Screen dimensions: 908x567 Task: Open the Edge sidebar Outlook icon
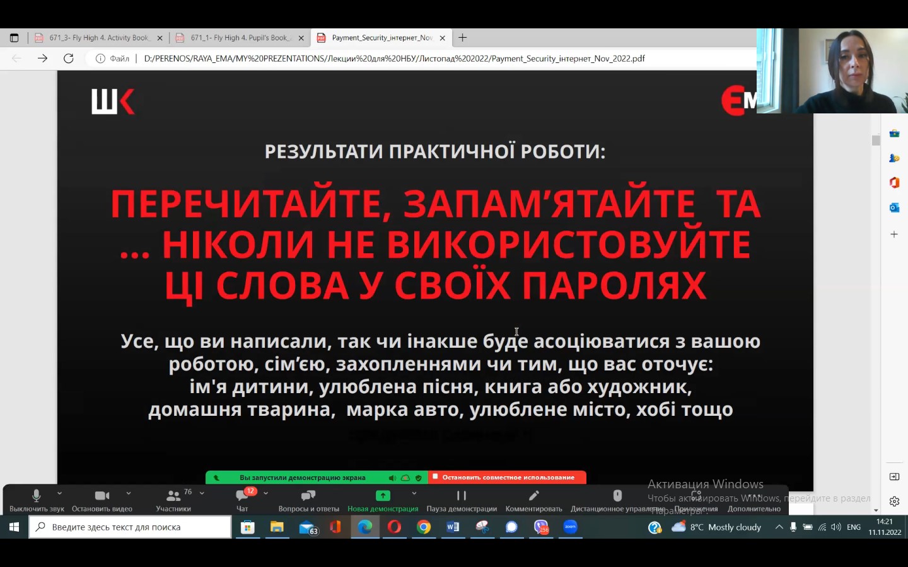tap(894, 208)
